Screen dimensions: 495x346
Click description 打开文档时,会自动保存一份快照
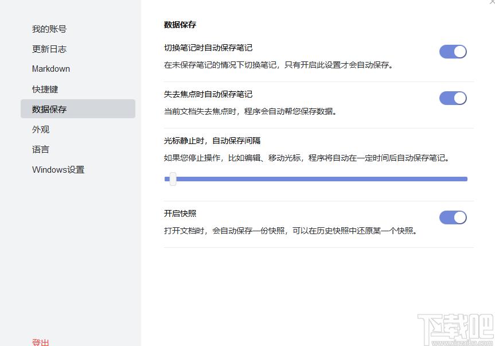[290, 231]
